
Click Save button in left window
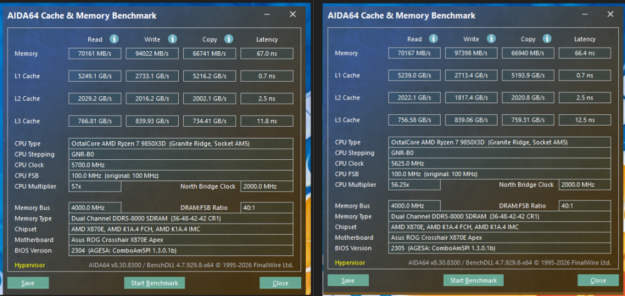(x=28, y=283)
